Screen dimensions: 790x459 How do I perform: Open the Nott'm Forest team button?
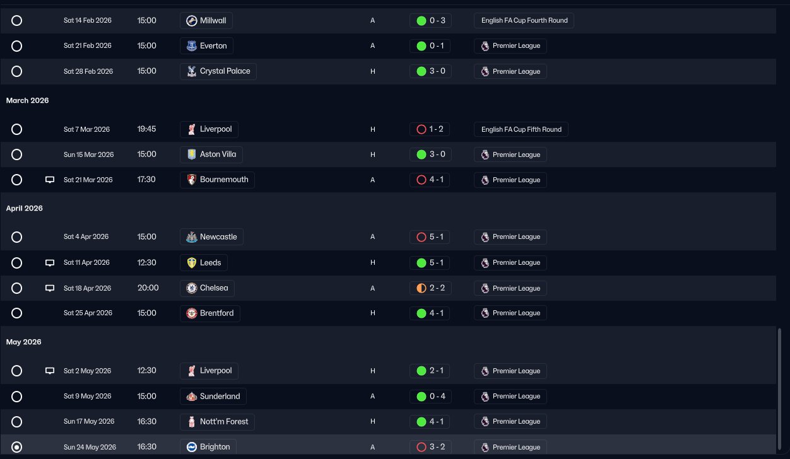[x=217, y=422]
